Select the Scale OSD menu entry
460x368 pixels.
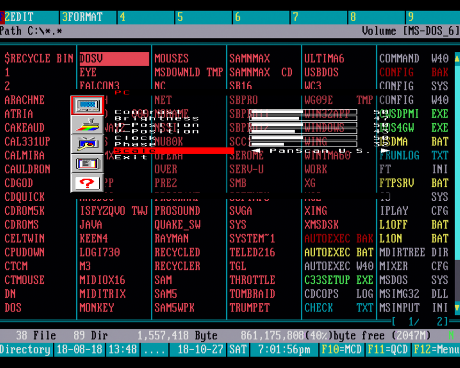coord(173,150)
